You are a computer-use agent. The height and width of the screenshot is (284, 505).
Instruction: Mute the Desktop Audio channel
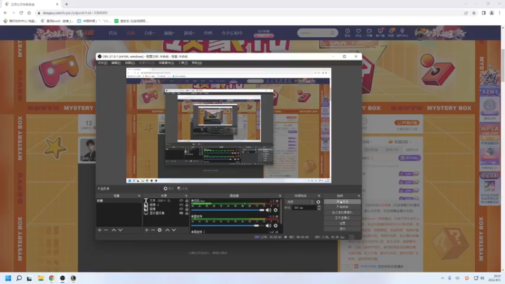click(x=268, y=226)
